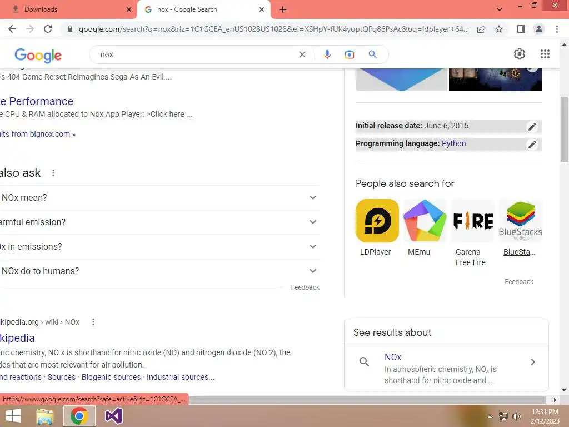Select the nox - Google Search tab
Screen dimensions: 569x427
(x=203, y=9)
